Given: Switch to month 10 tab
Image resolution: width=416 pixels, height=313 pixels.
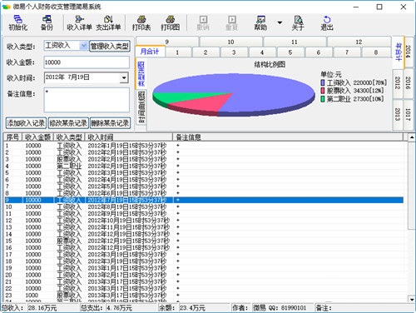Looking at the screenshot, I should 230,42.
